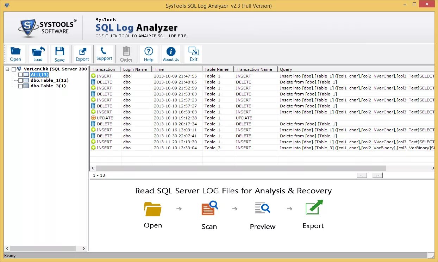The image size is (438, 262).
Task: Select the row timed 2013-10-10 12:57:23
Action: [x=262, y=100]
